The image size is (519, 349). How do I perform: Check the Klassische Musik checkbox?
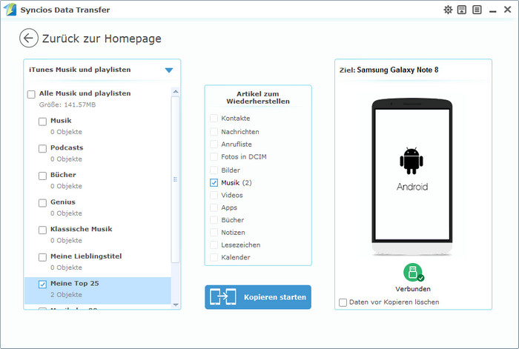point(42,230)
